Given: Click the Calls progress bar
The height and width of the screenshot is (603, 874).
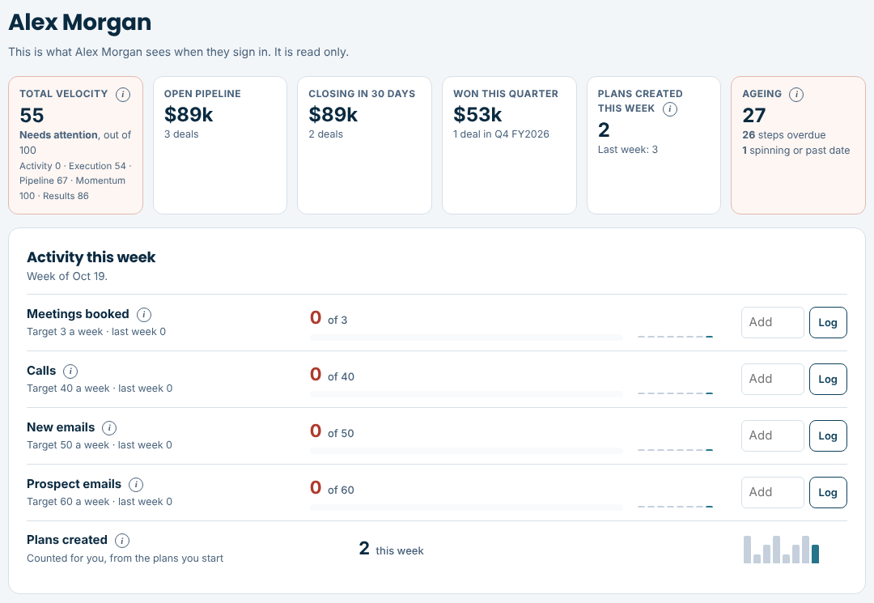Looking at the screenshot, I should coord(466,394).
